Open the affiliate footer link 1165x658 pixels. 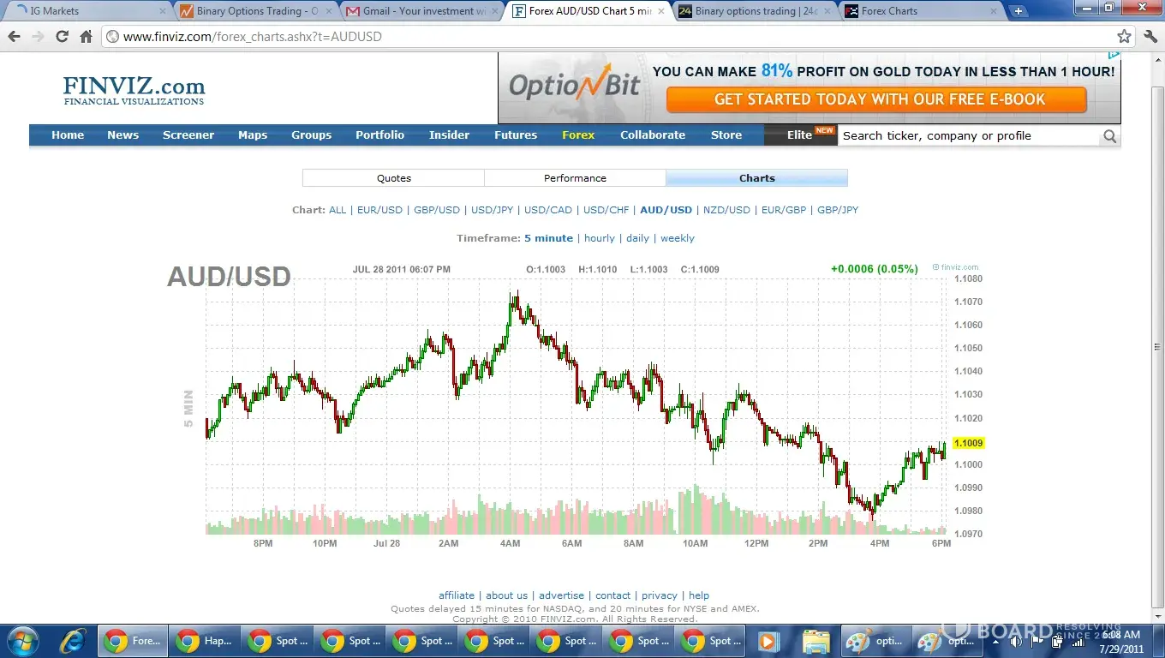click(457, 595)
